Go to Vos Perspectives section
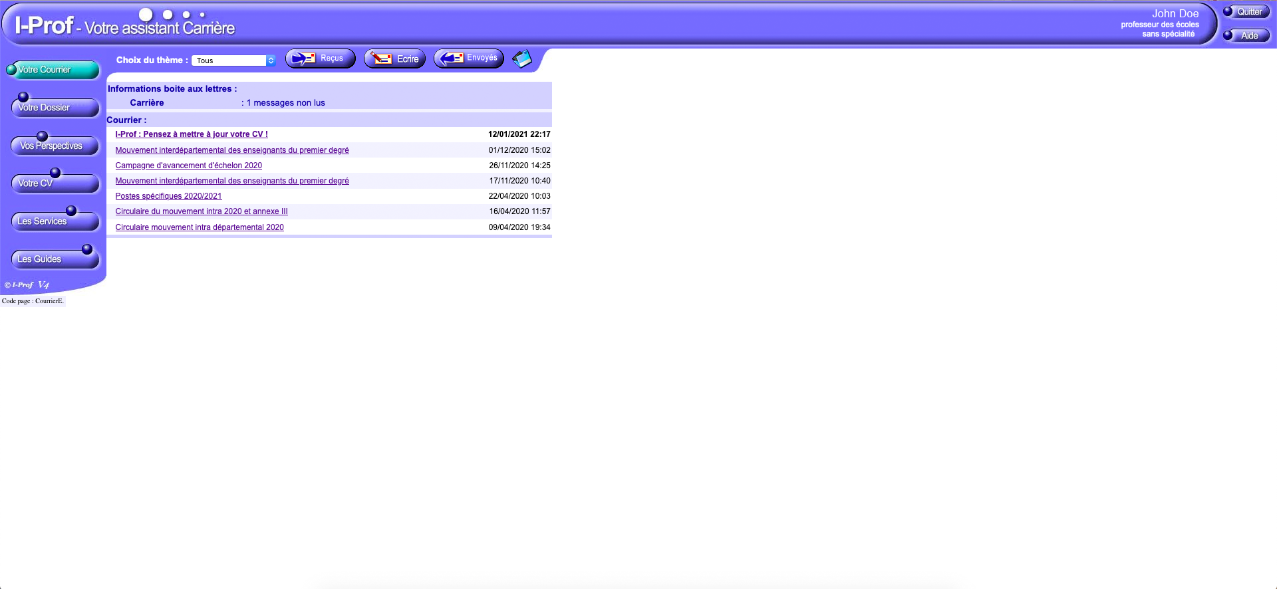The image size is (1277, 589). [55, 145]
